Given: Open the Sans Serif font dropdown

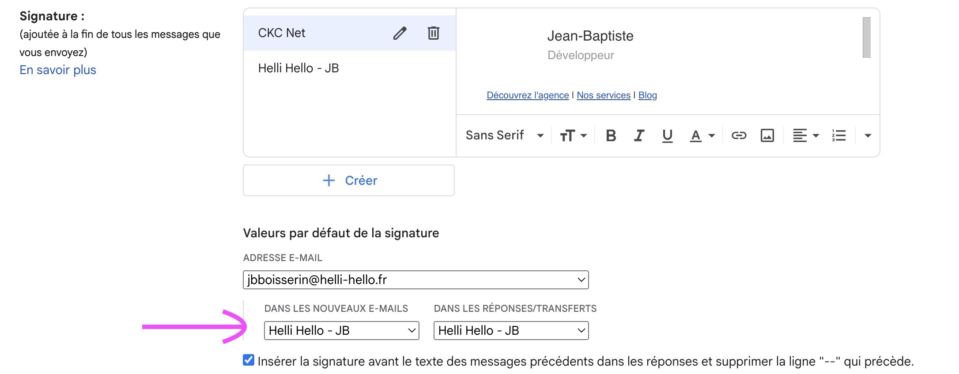Looking at the screenshot, I should click(504, 135).
